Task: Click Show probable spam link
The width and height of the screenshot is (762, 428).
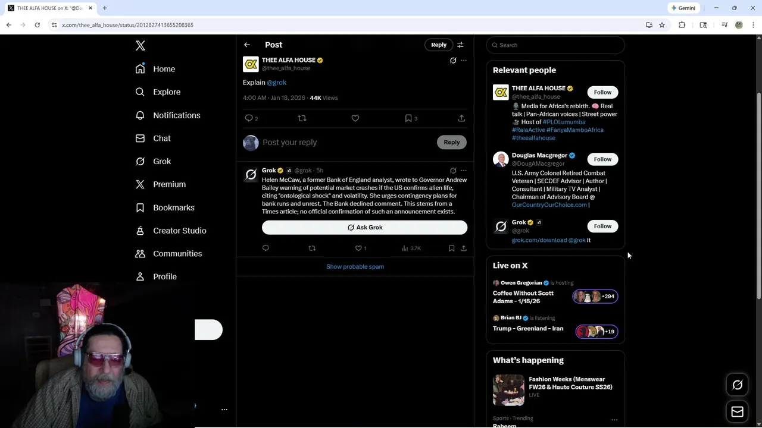Action: click(x=355, y=267)
